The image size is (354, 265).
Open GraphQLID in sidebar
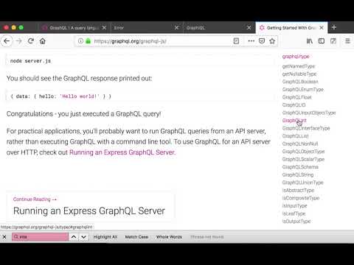pyautogui.click(x=294, y=105)
